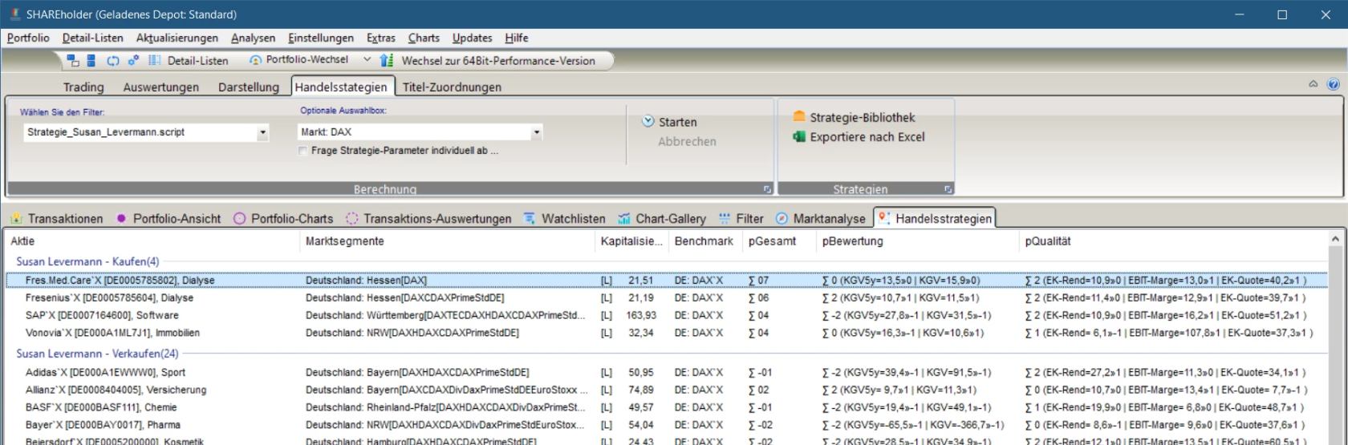Click the Handelsstrategien tab icon
This screenshot has width=1348, height=445.
(884, 218)
